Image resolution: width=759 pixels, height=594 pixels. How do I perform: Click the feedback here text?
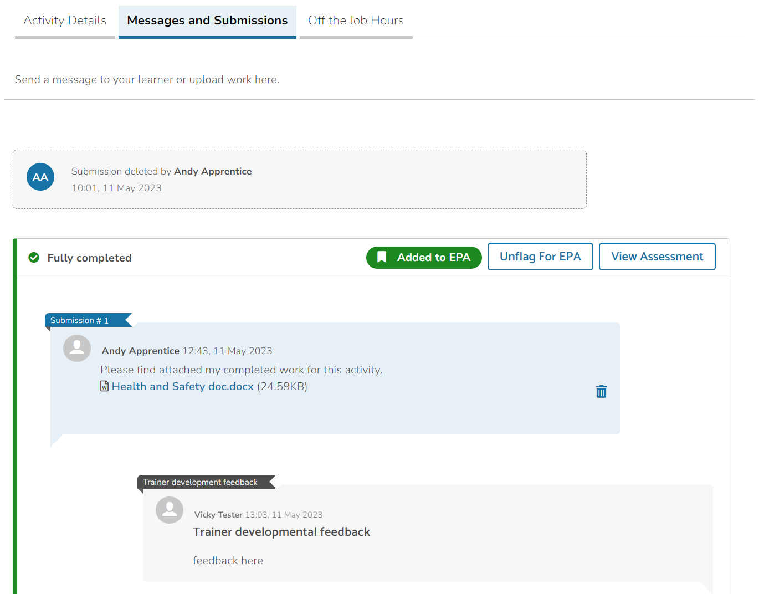tap(228, 560)
